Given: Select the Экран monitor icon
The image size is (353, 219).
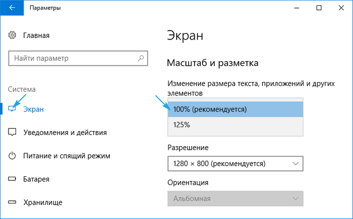Looking at the screenshot, I should click(12, 109).
